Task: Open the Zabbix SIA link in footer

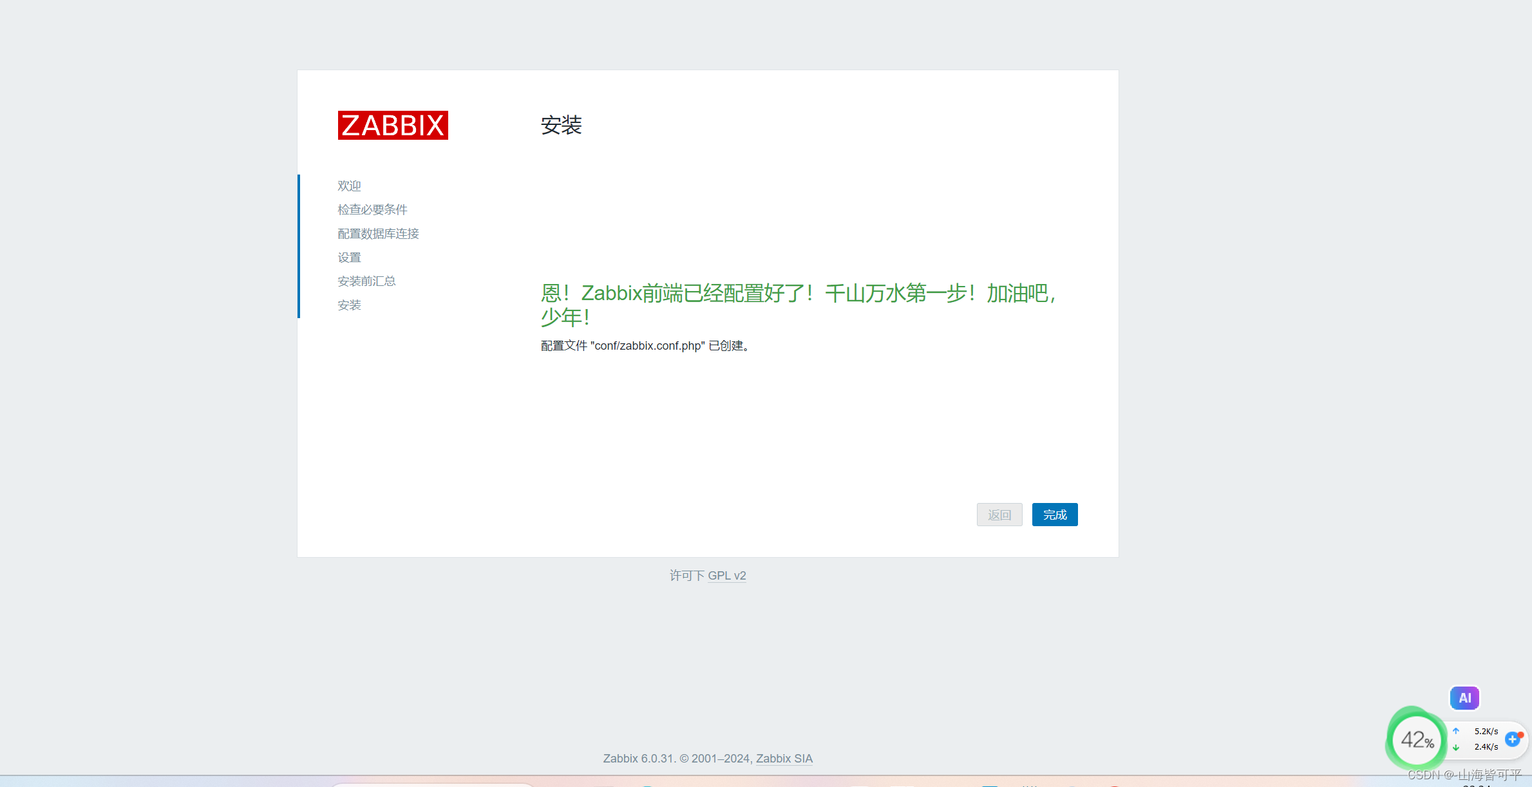Action: [x=784, y=758]
